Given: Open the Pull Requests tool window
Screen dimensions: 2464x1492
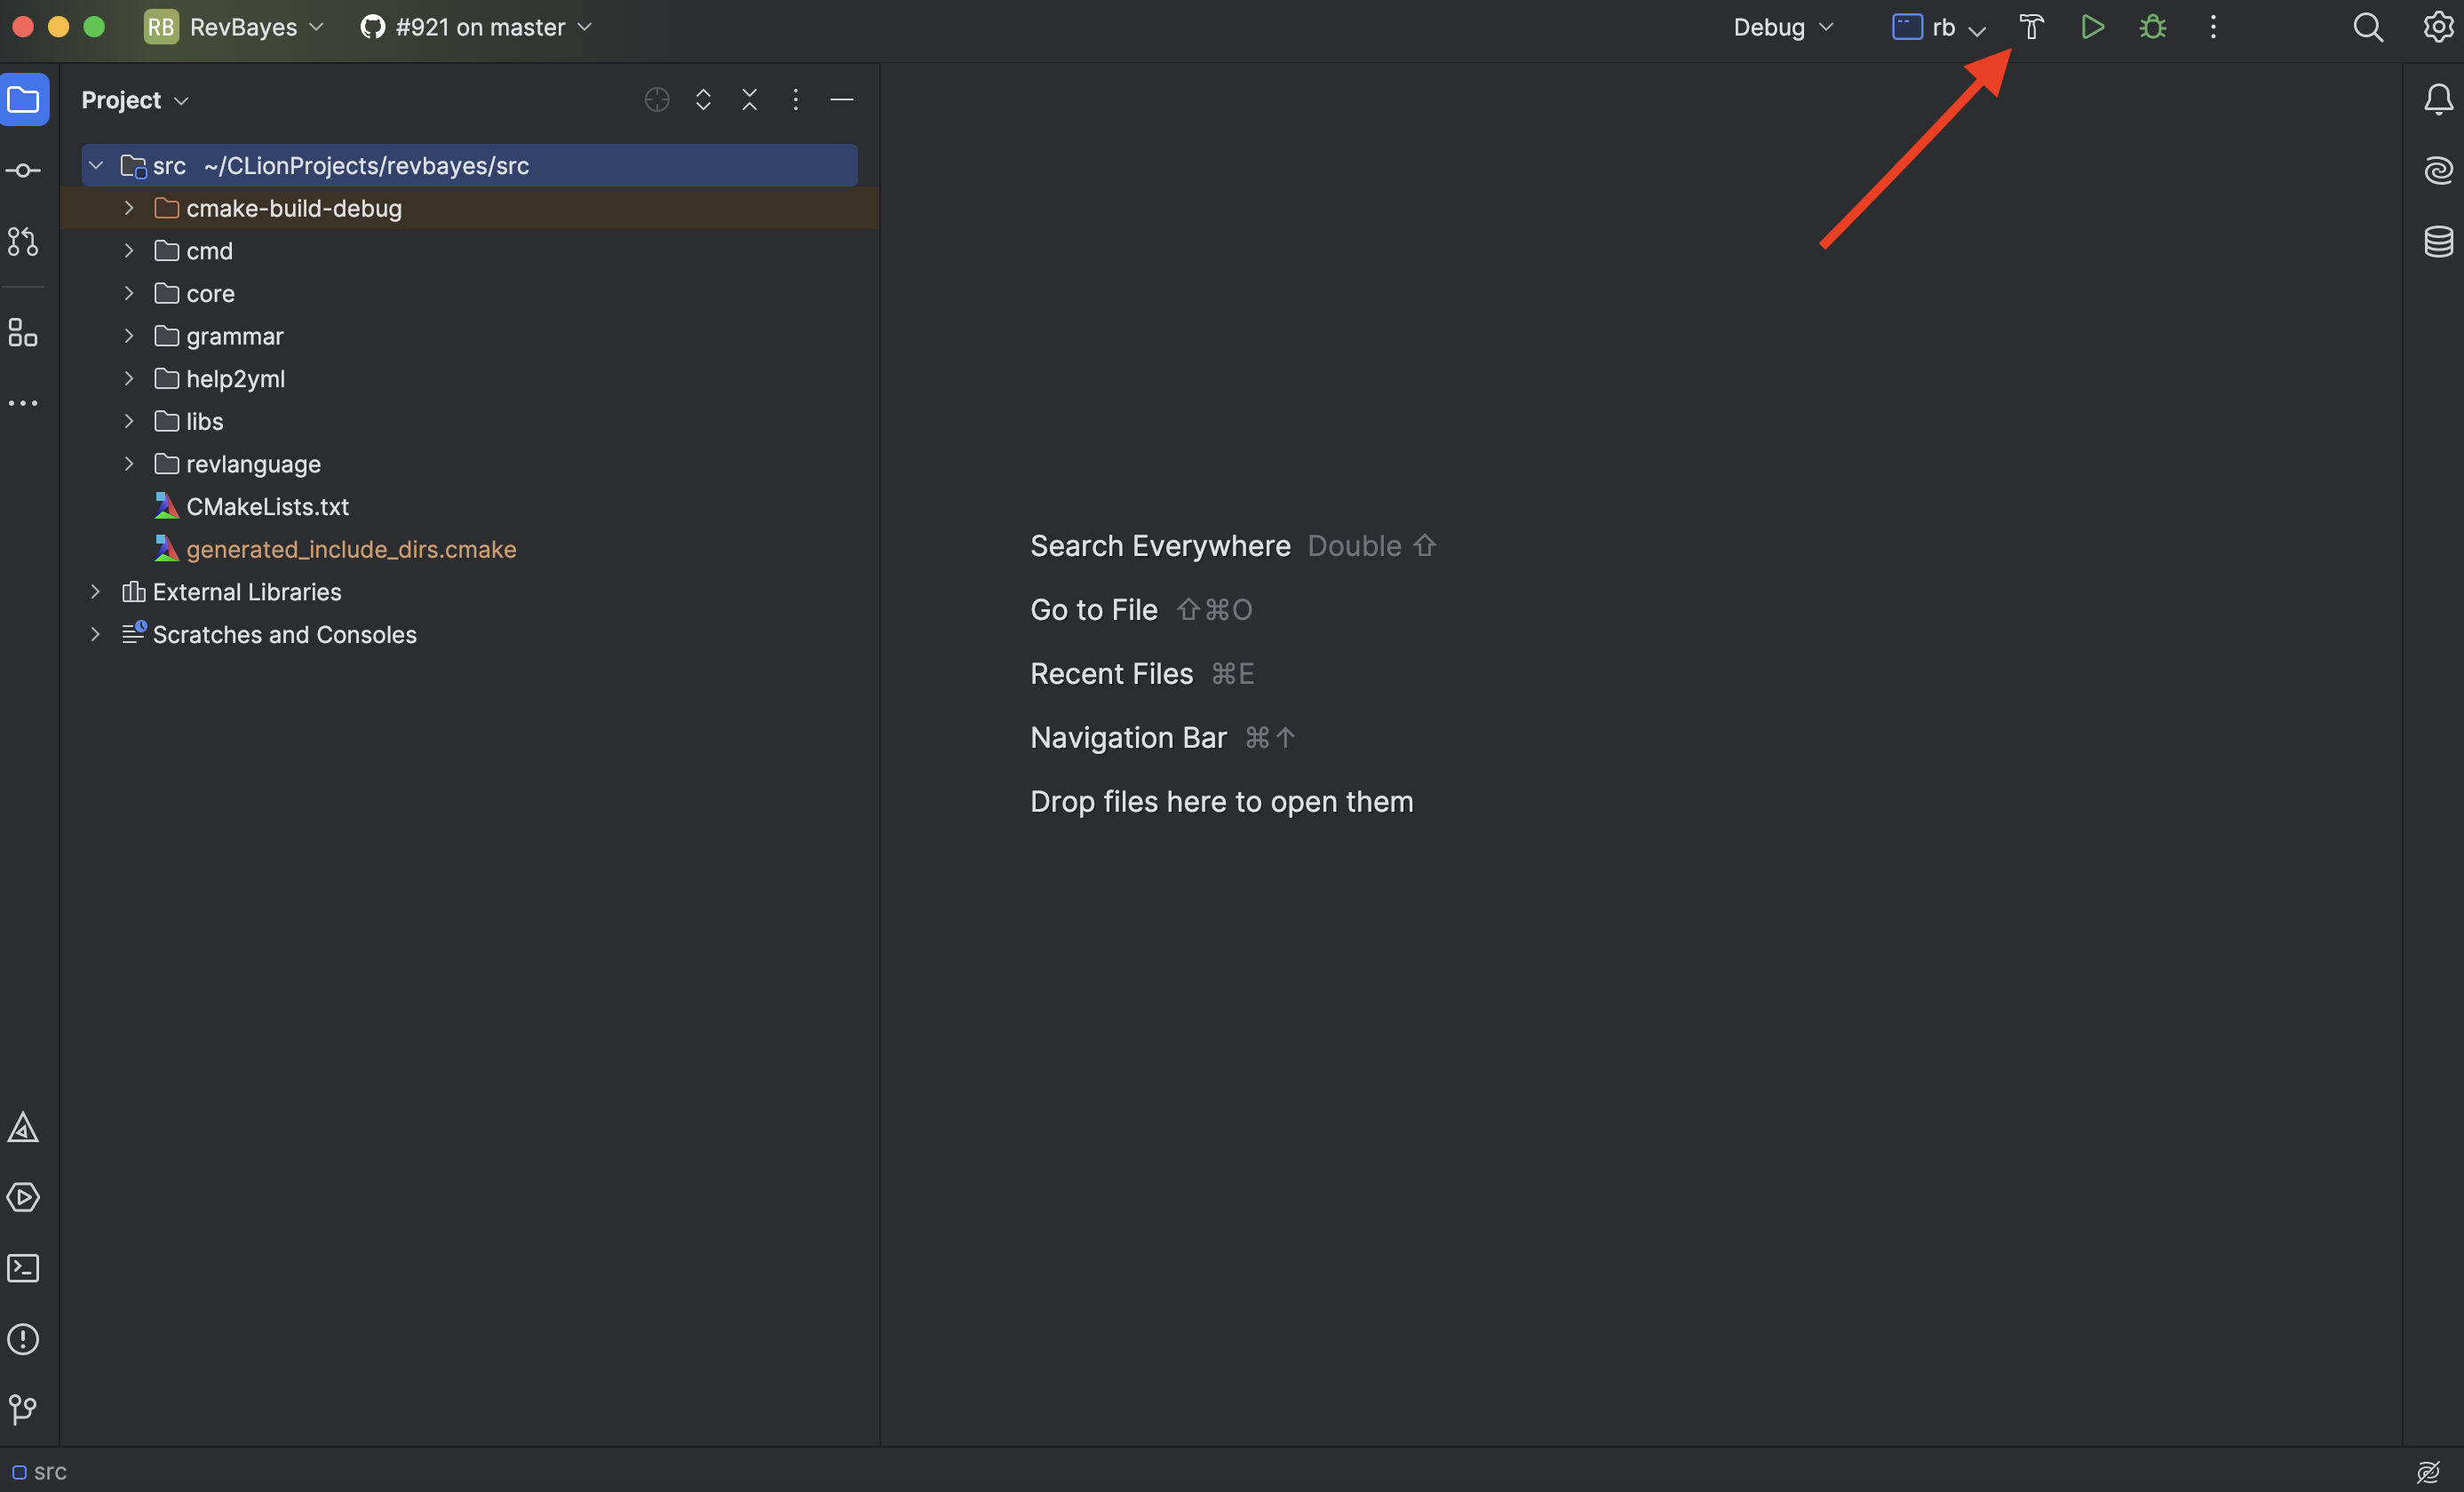Looking at the screenshot, I should [23, 241].
